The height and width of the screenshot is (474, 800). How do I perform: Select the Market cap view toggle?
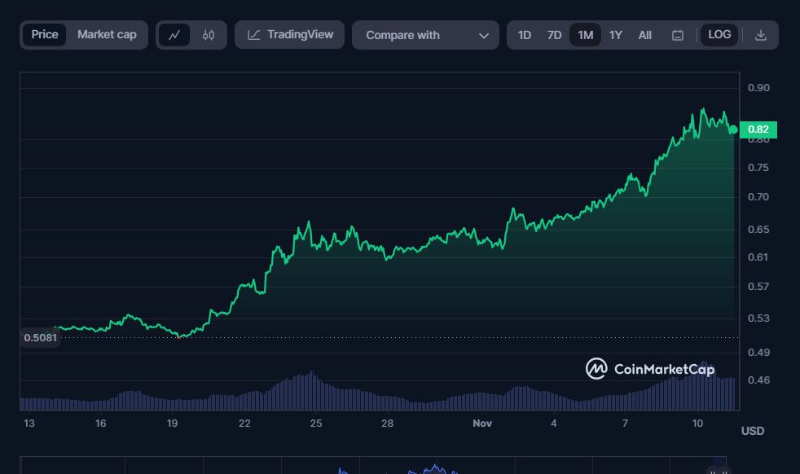pos(107,35)
